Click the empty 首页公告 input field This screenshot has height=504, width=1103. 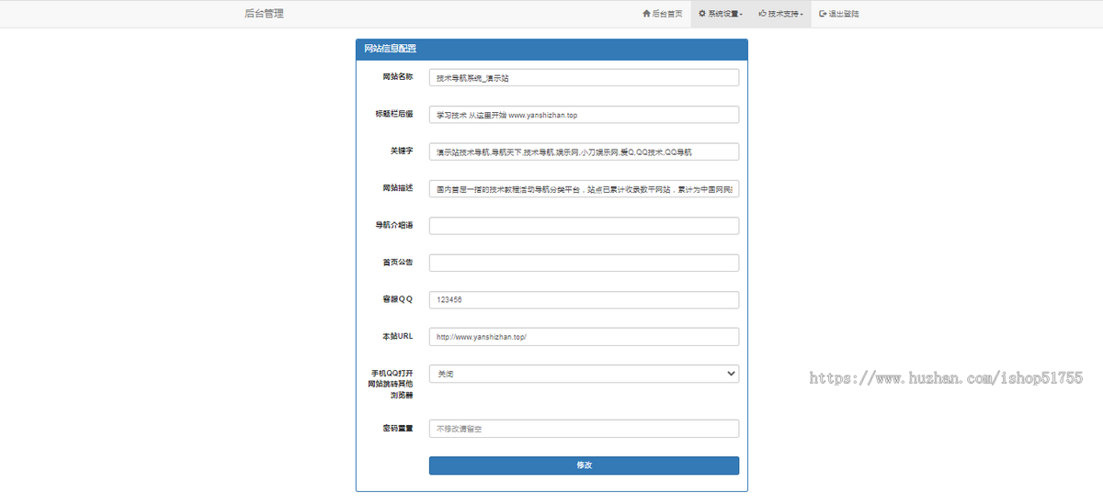click(x=584, y=263)
